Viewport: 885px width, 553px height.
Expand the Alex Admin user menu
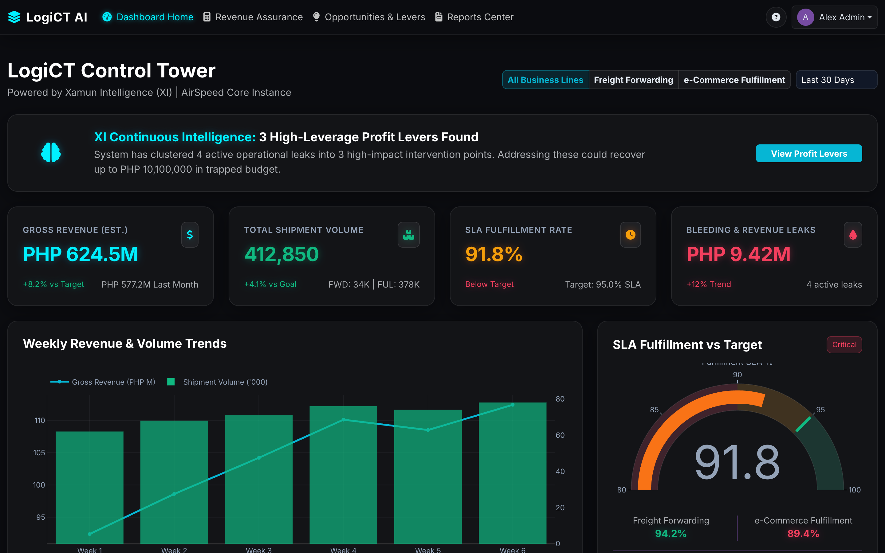(x=834, y=17)
